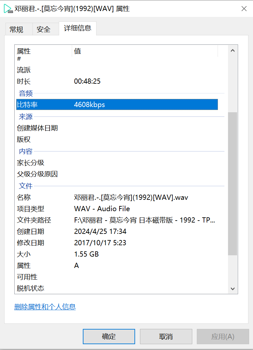Viewport: 253px width, 350px height.
Task: Select the 版权 property row
Action: pos(117,139)
